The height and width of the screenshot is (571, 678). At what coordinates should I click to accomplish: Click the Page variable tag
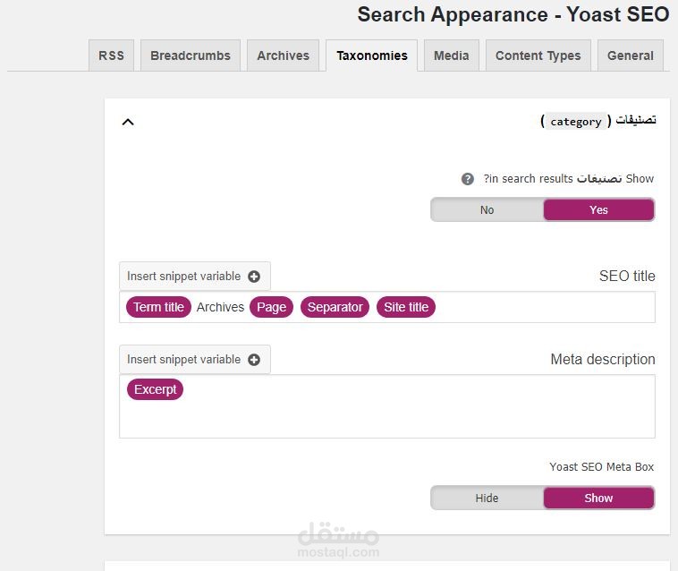[x=271, y=307]
